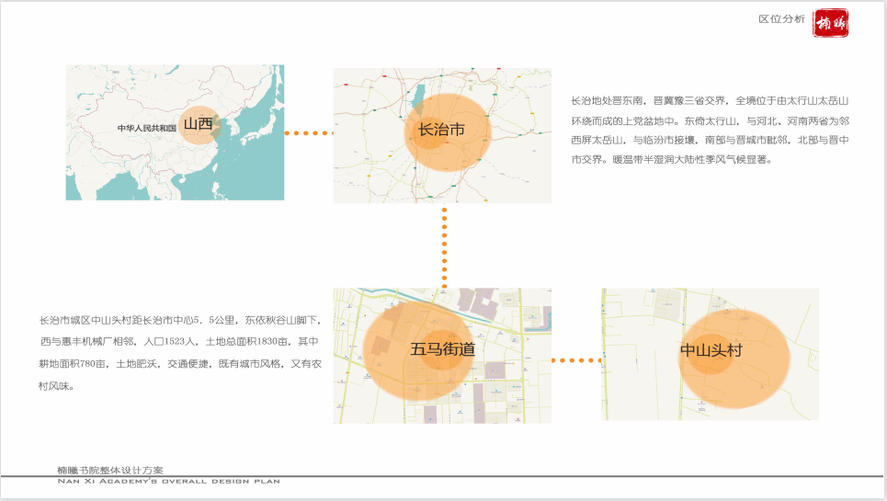Click the 长治市 orange highlight circle
This screenshot has height=501, width=887.
[448, 131]
